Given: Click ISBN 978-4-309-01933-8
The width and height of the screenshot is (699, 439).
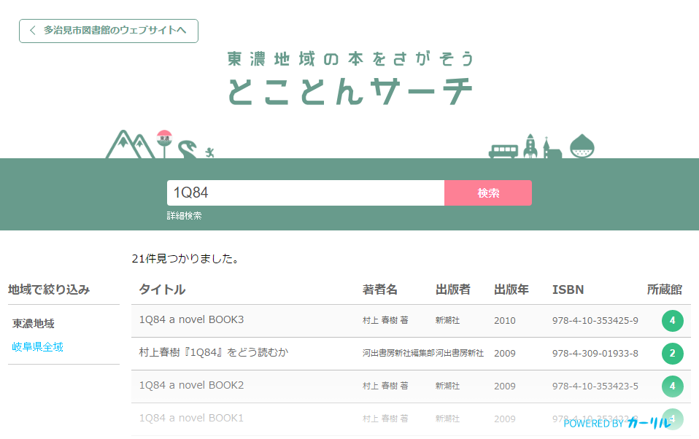Looking at the screenshot, I should click(x=595, y=354).
